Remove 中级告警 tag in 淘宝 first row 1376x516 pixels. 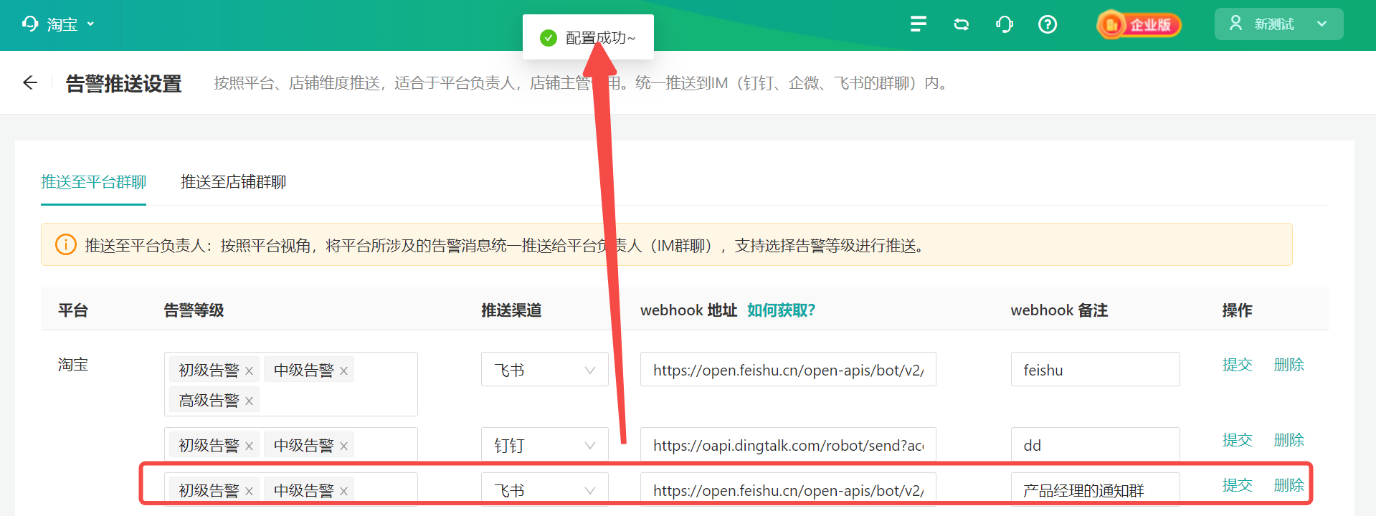point(343,371)
